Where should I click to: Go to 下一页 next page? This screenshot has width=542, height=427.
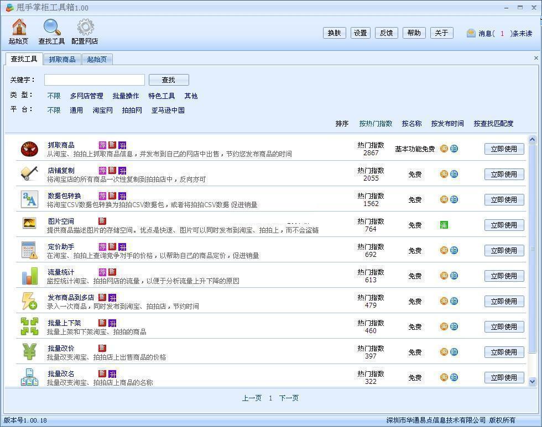pos(289,398)
